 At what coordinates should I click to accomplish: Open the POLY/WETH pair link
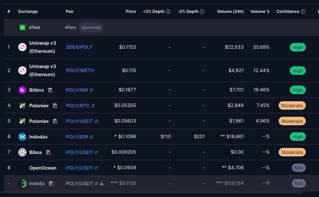(80, 70)
